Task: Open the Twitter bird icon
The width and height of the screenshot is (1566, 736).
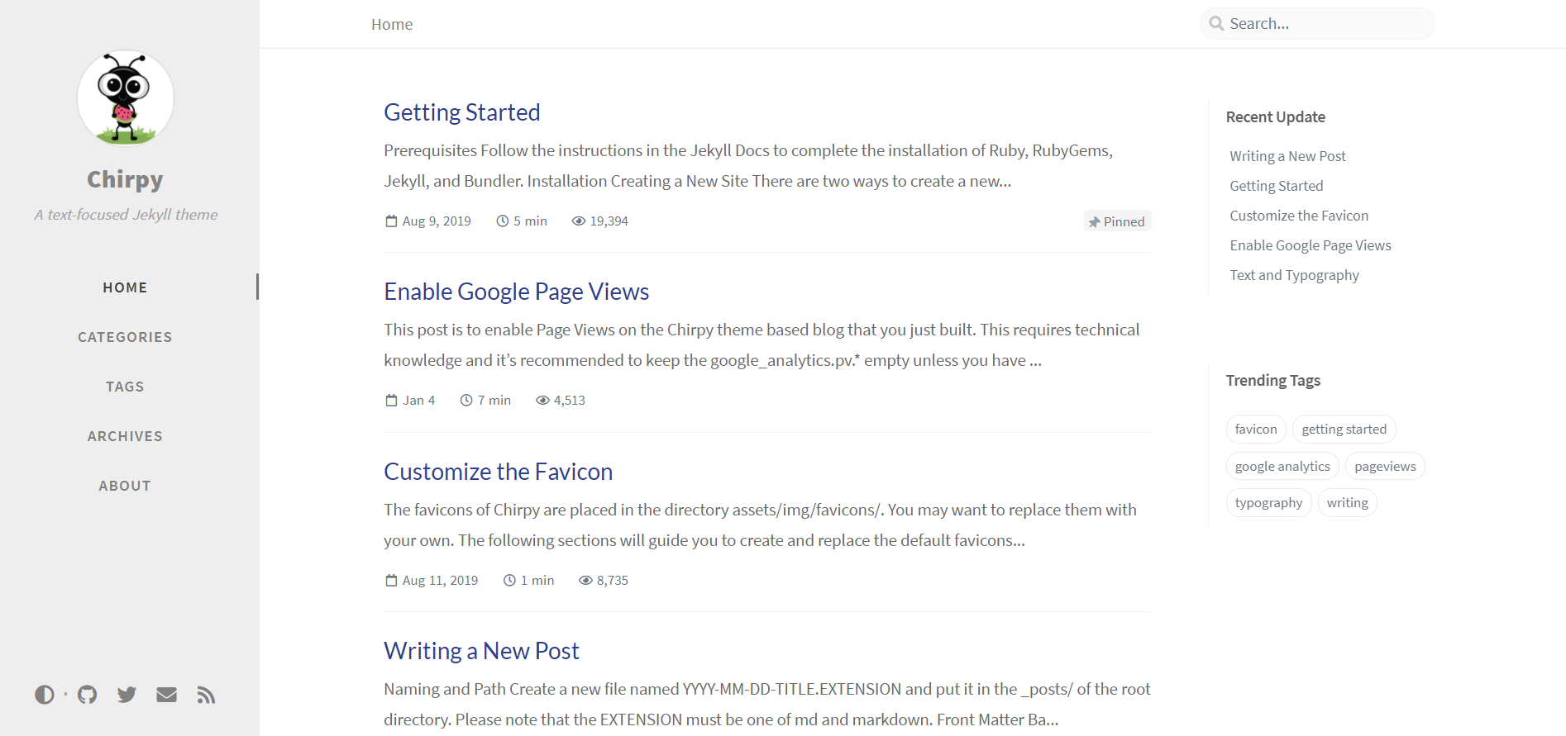Action: 127,695
